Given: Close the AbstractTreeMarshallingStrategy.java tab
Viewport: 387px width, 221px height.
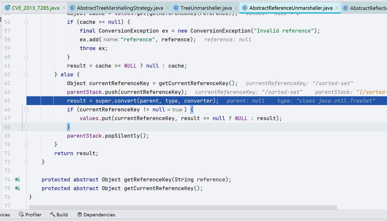Looking at the screenshot, I should pos(167,8).
